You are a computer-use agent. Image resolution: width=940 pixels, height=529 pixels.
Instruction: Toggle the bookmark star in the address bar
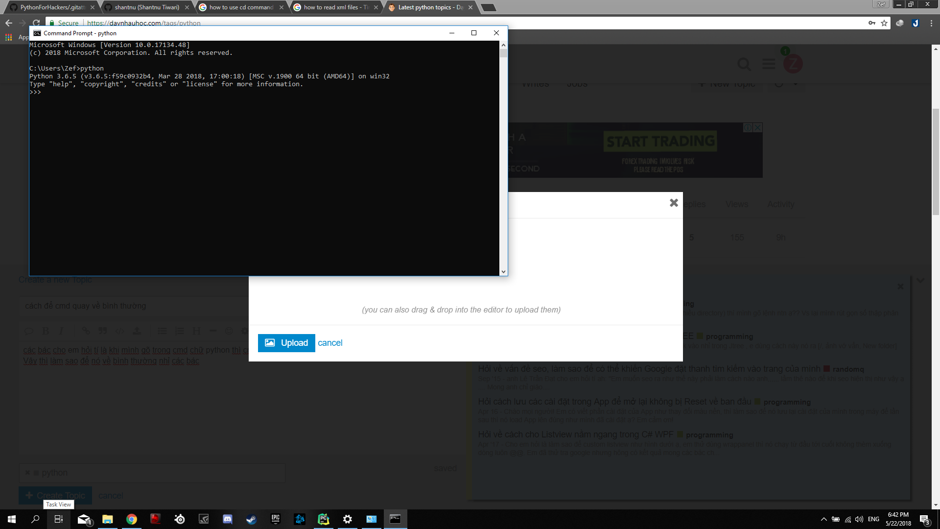[x=883, y=23]
